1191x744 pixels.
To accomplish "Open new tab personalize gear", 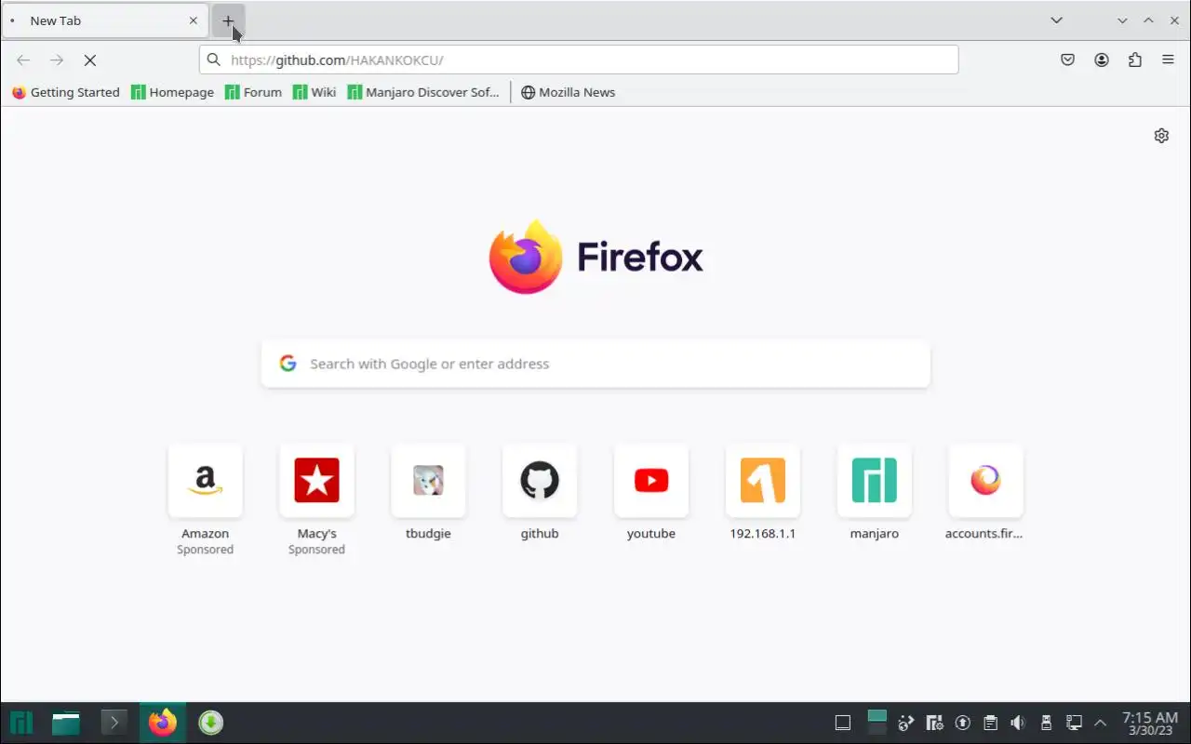I will point(1161,136).
